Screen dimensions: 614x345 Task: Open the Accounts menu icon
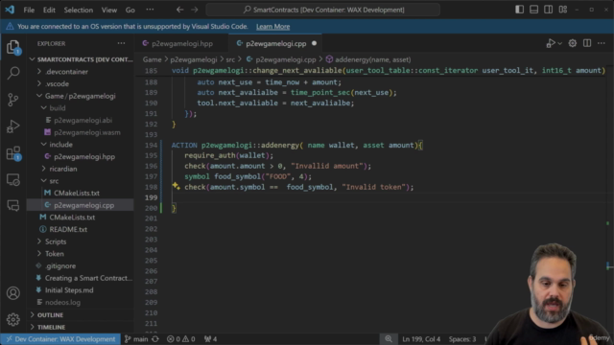point(12,293)
